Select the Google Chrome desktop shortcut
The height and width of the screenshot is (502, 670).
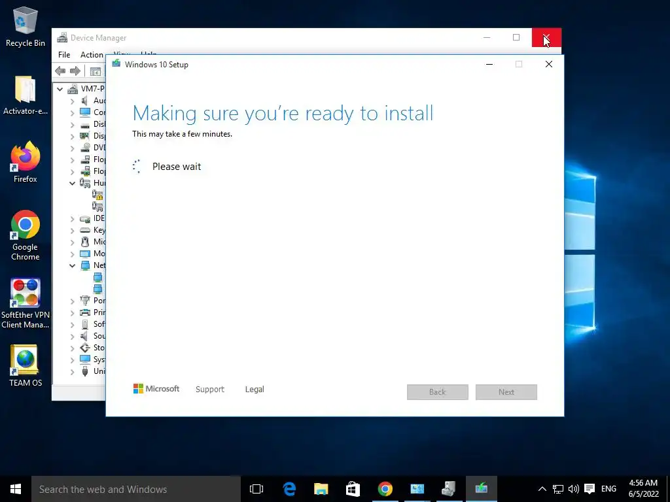click(x=26, y=235)
